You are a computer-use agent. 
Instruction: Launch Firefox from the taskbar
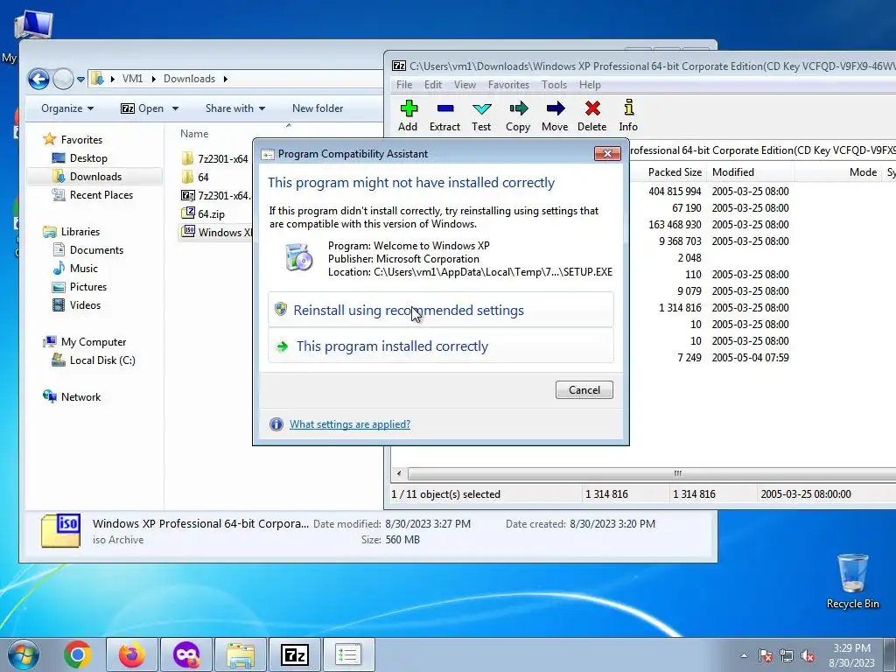click(131, 654)
